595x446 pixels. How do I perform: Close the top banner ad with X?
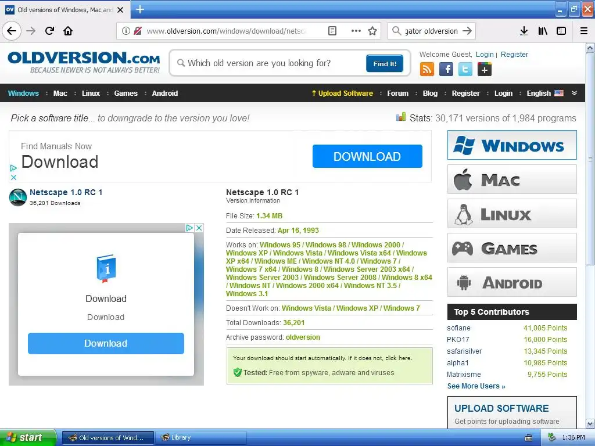(x=13, y=177)
